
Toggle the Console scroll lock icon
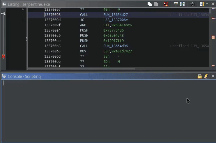coord(200,76)
